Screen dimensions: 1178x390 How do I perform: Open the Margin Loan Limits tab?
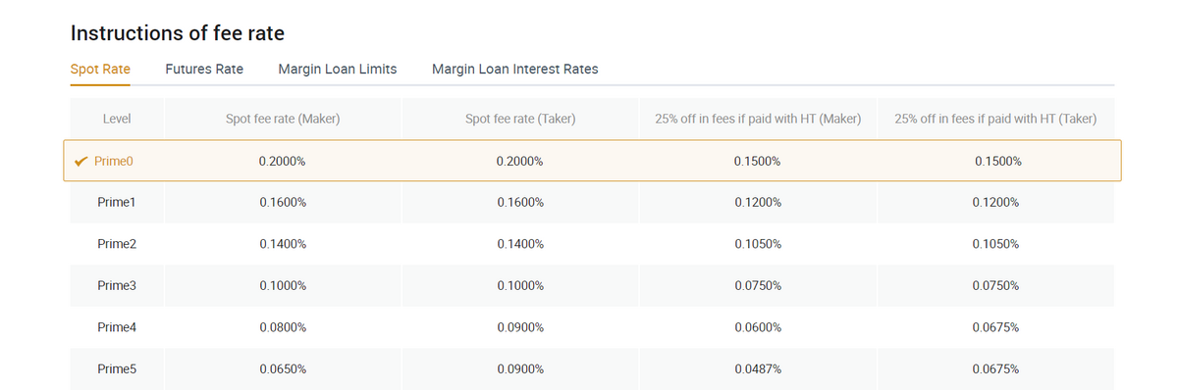click(338, 69)
